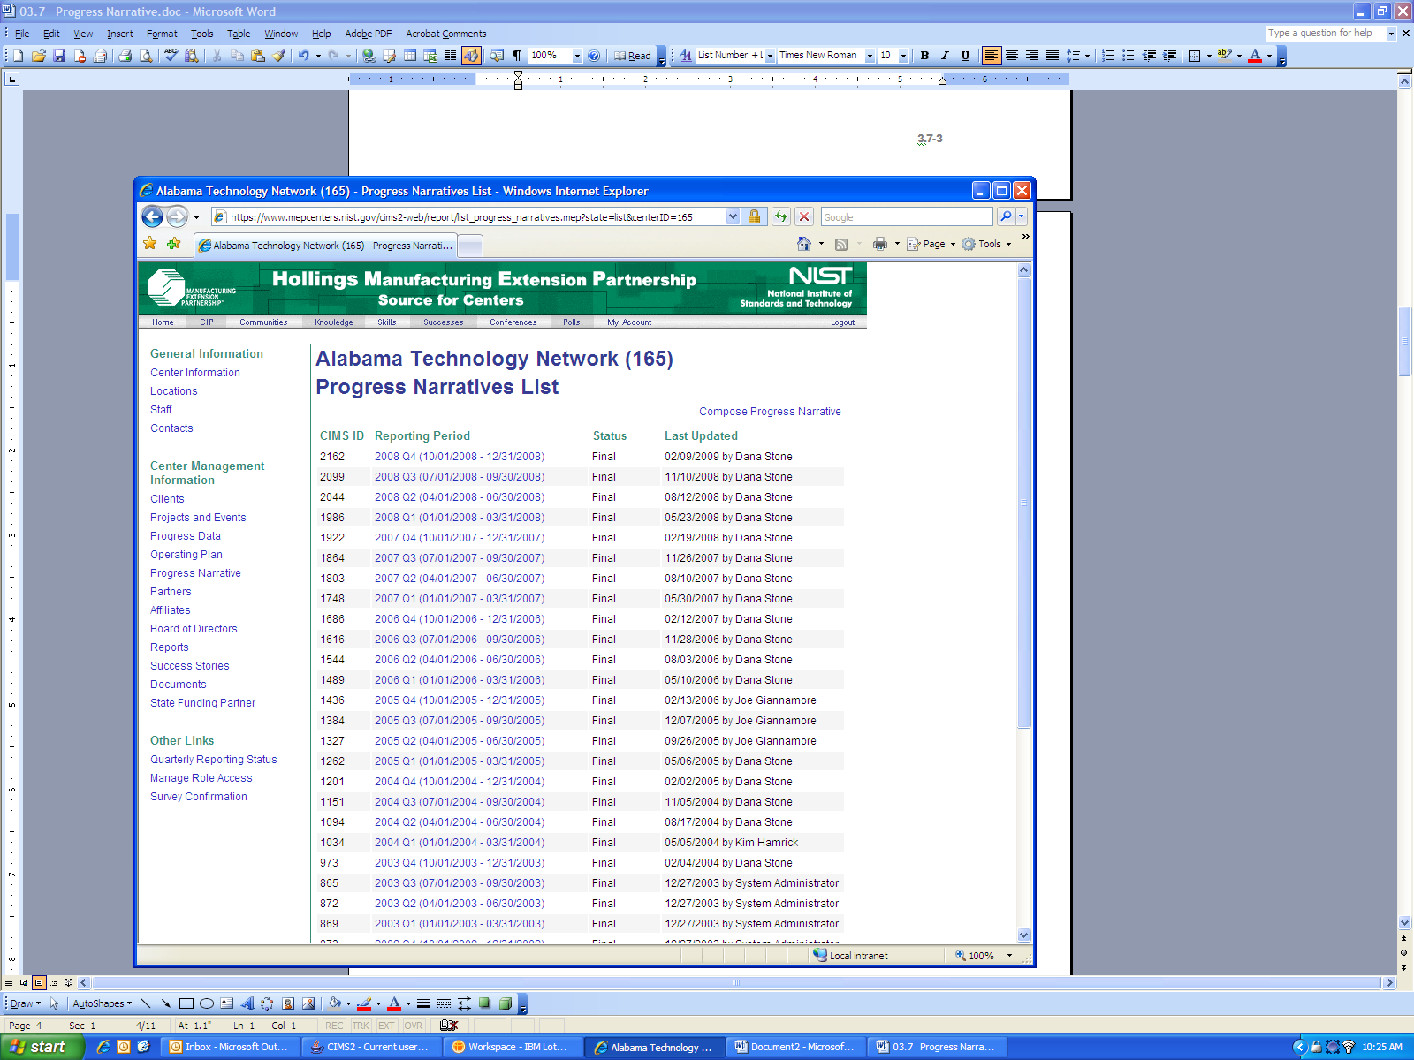
Task: Expand the font color dropdown arrow
Action: [x=1269, y=56]
